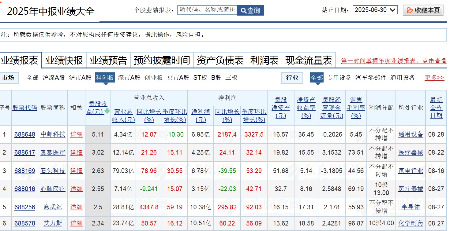Open the 利润表 tab
The height and width of the screenshot is (231, 450).
(x=264, y=60)
